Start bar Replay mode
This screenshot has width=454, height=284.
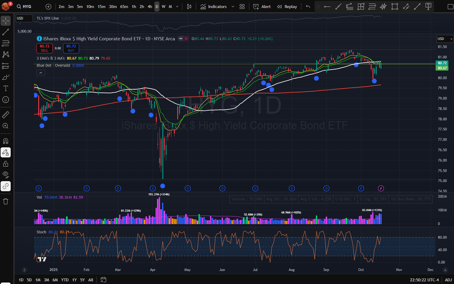point(287,7)
